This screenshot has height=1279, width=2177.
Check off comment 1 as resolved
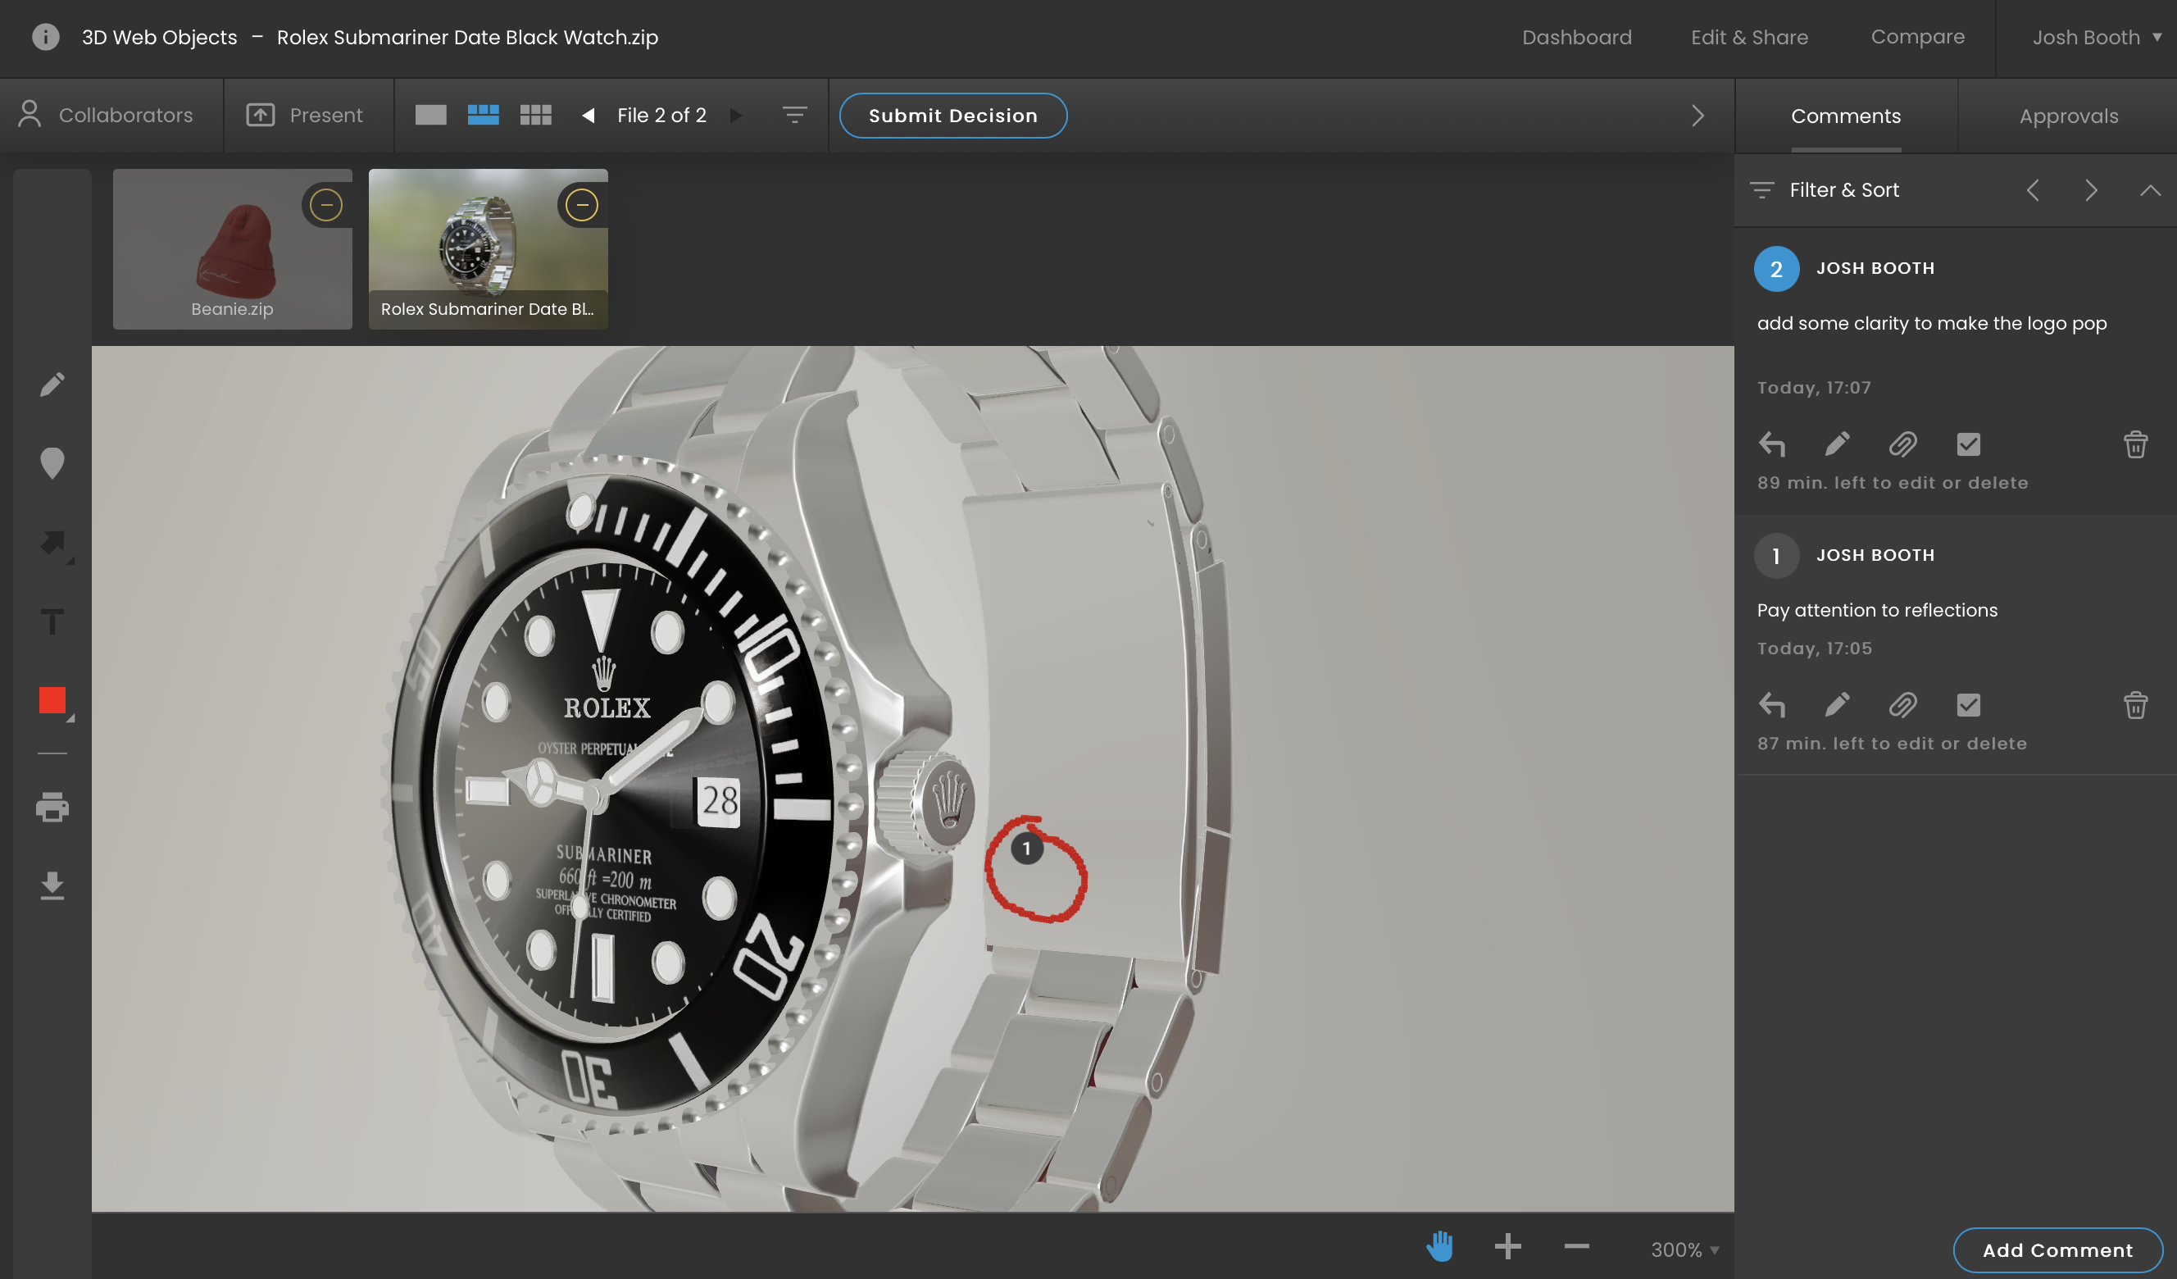tap(1968, 705)
